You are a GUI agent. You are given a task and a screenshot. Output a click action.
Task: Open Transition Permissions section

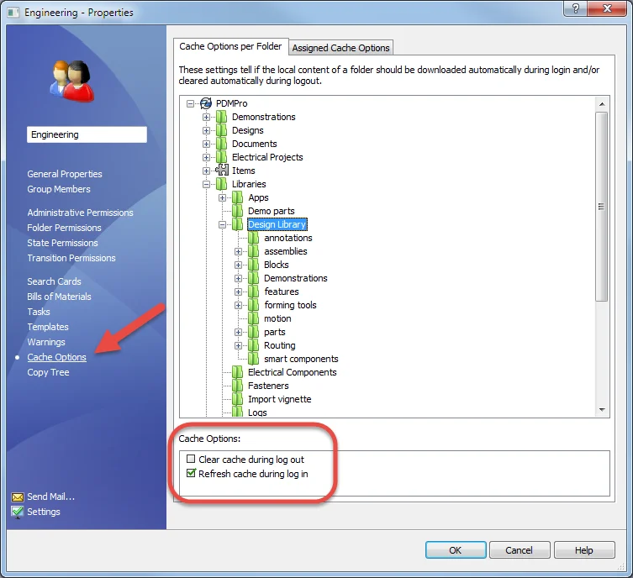71,258
